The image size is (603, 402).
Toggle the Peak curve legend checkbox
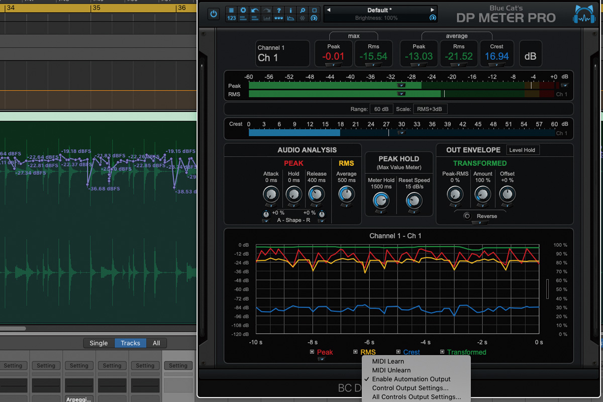point(312,352)
